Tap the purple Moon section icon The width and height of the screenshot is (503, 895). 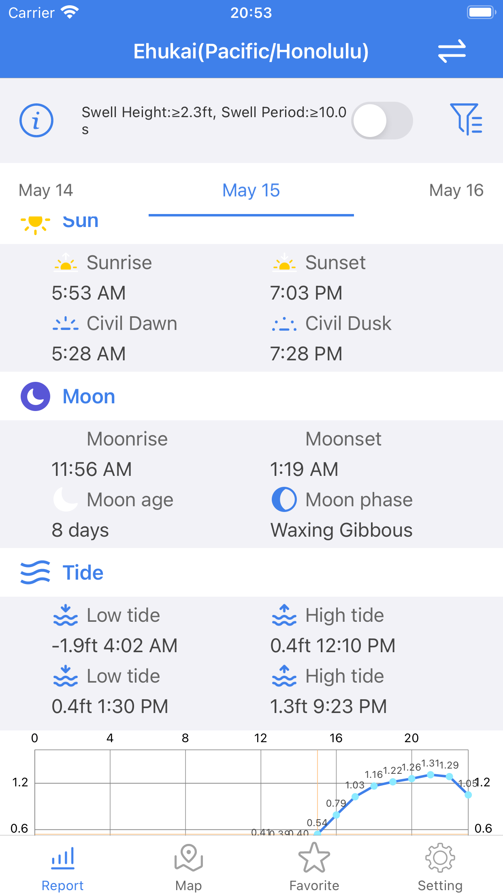pyautogui.click(x=36, y=396)
